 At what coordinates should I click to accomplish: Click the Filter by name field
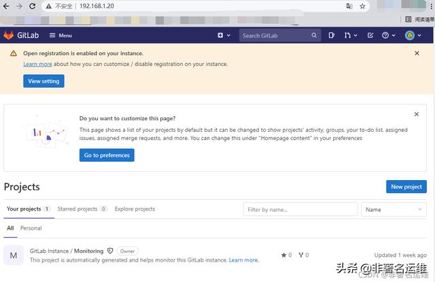300,209
